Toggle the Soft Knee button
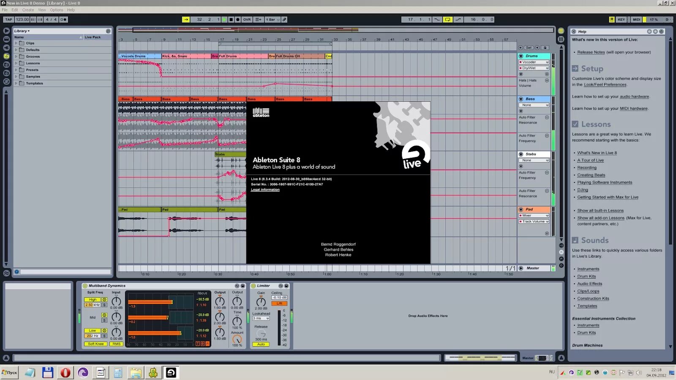 click(x=96, y=344)
